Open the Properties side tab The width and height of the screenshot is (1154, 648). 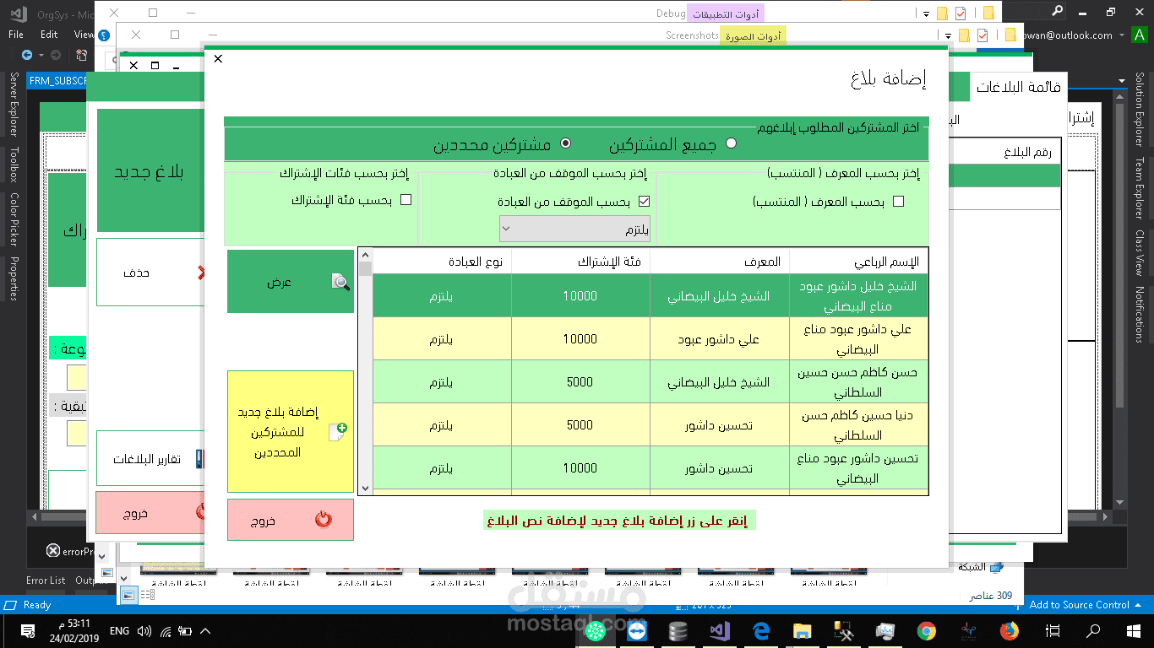13,279
